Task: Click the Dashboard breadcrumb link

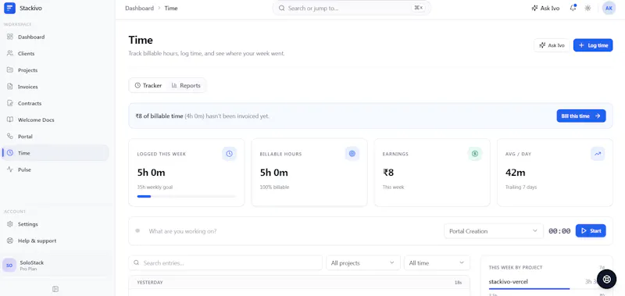Action: tap(139, 8)
